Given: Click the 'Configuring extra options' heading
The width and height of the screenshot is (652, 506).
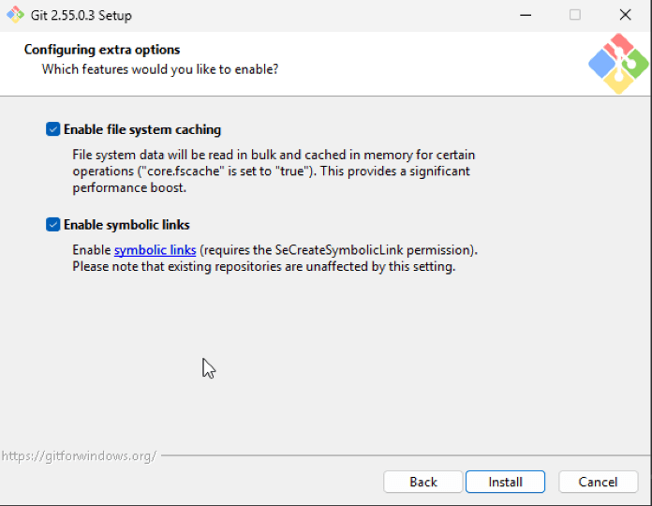Looking at the screenshot, I should [x=102, y=50].
